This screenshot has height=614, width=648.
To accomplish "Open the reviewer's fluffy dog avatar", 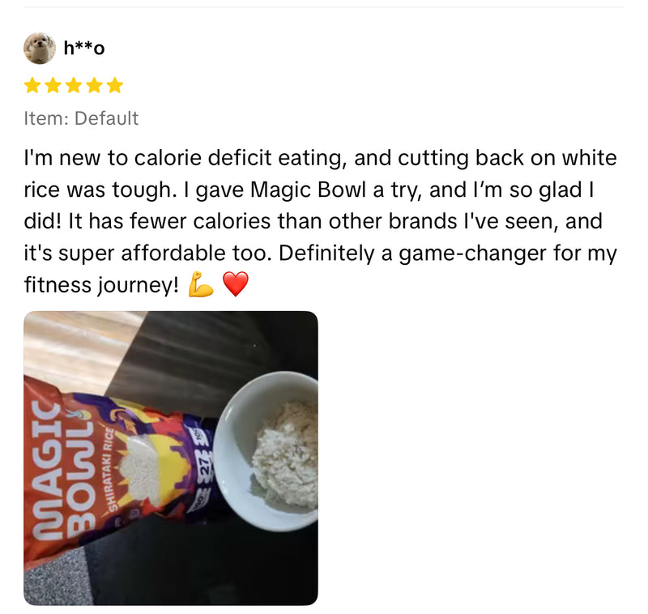I will click(x=40, y=49).
